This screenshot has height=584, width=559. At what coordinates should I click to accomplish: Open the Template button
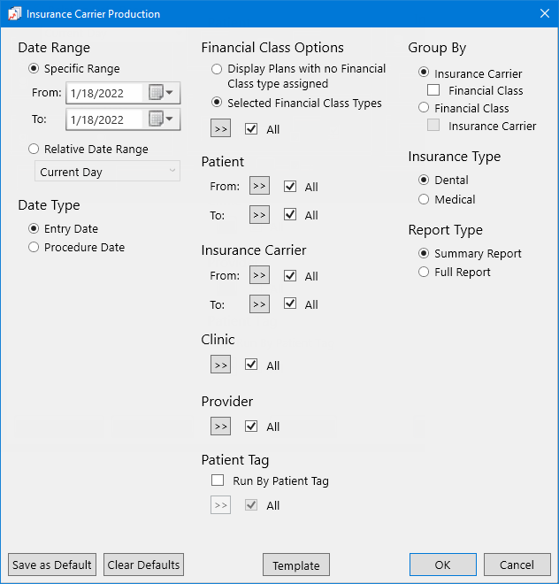pyautogui.click(x=296, y=565)
